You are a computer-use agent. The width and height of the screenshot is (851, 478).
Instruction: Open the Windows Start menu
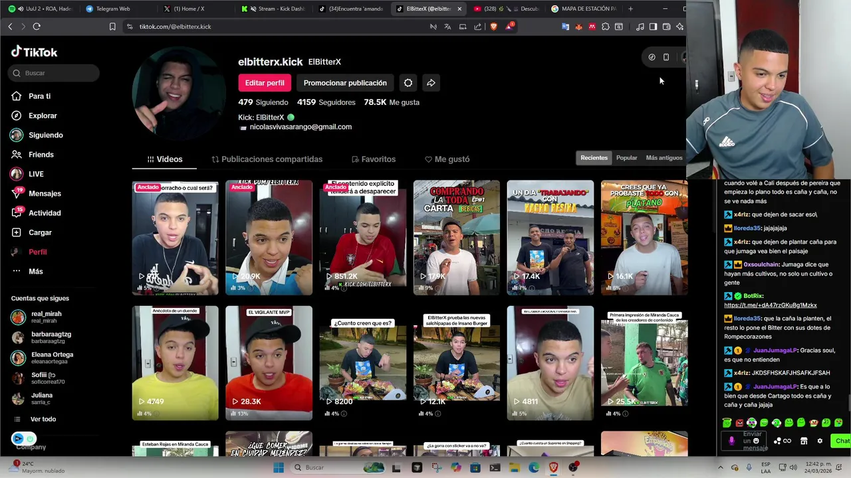point(279,467)
